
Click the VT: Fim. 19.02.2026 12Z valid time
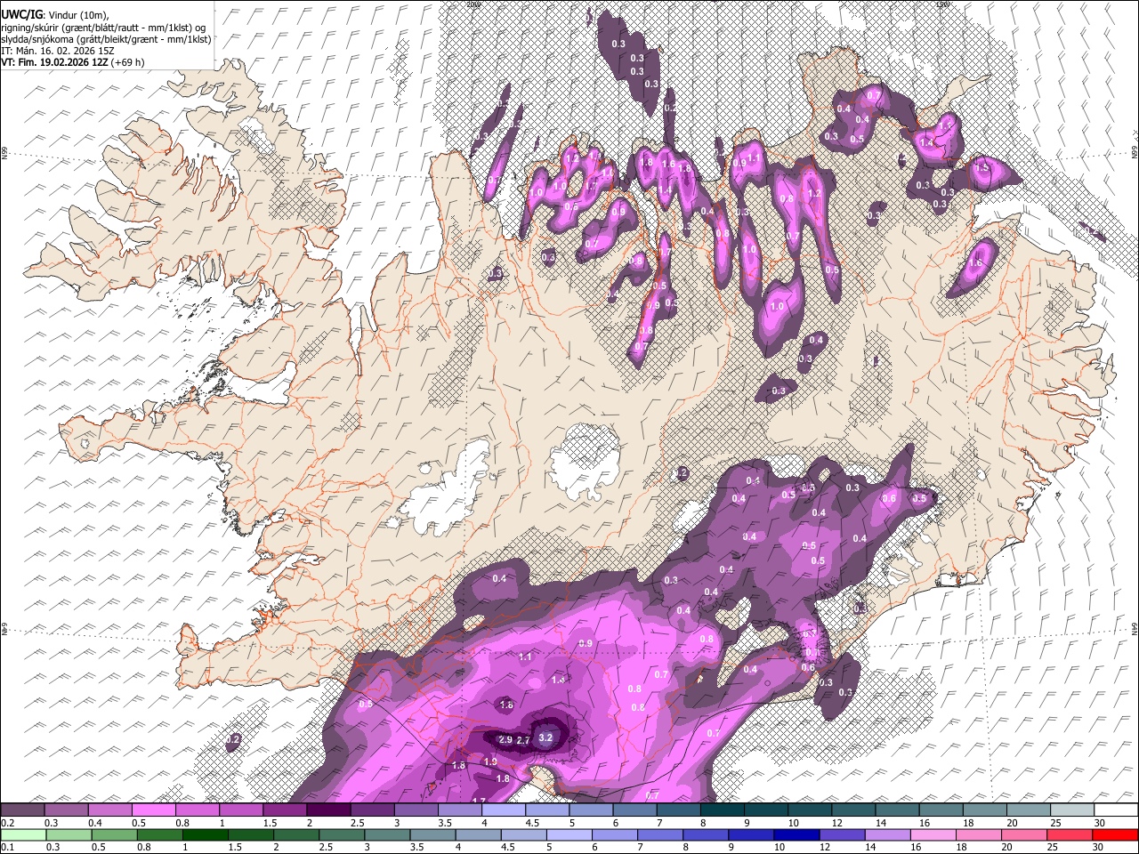pos(73,62)
